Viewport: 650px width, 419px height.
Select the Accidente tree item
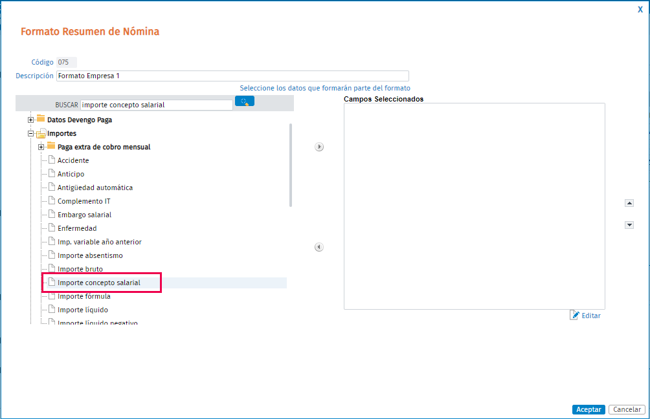[73, 160]
